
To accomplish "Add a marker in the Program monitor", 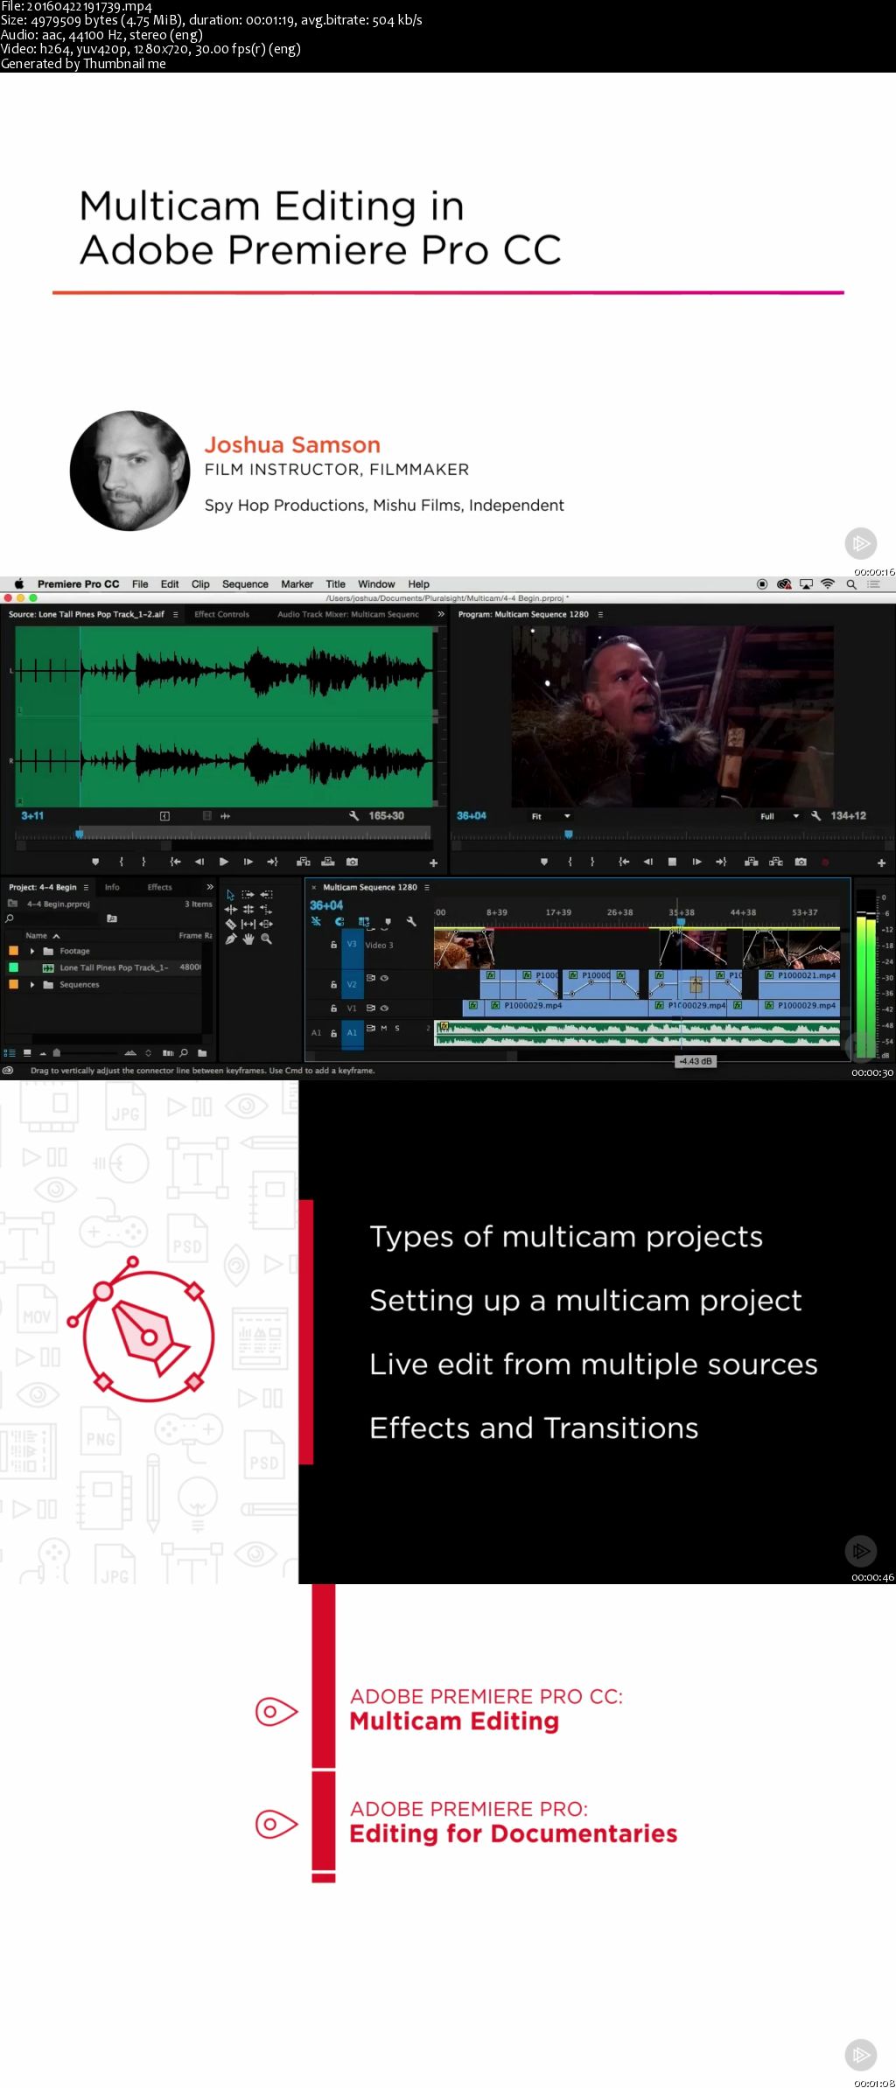I will (544, 862).
